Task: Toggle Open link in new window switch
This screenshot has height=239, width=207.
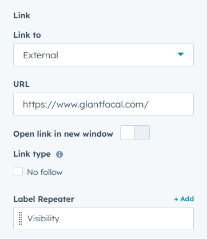Action: tap(135, 133)
